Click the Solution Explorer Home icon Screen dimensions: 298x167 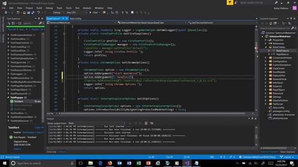[x=271, y=23]
